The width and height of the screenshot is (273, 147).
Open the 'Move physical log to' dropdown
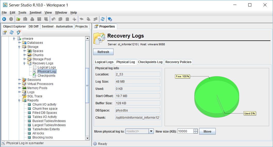pos(151,131)
